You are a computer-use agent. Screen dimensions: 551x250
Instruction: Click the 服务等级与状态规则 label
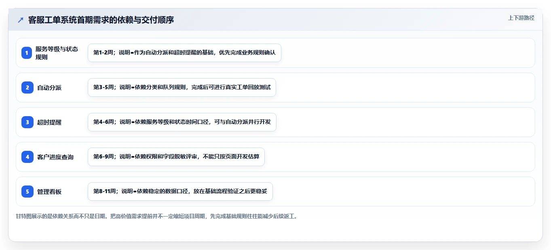point(57,53)
